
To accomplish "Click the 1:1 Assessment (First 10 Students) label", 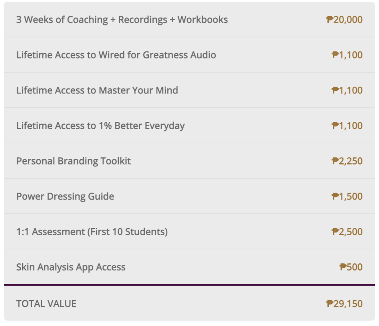I will click(x=92, y=232).
